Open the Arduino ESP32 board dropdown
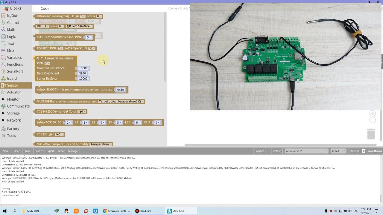The height and width of the screenshot is (215, 383). tap(306, 151)
